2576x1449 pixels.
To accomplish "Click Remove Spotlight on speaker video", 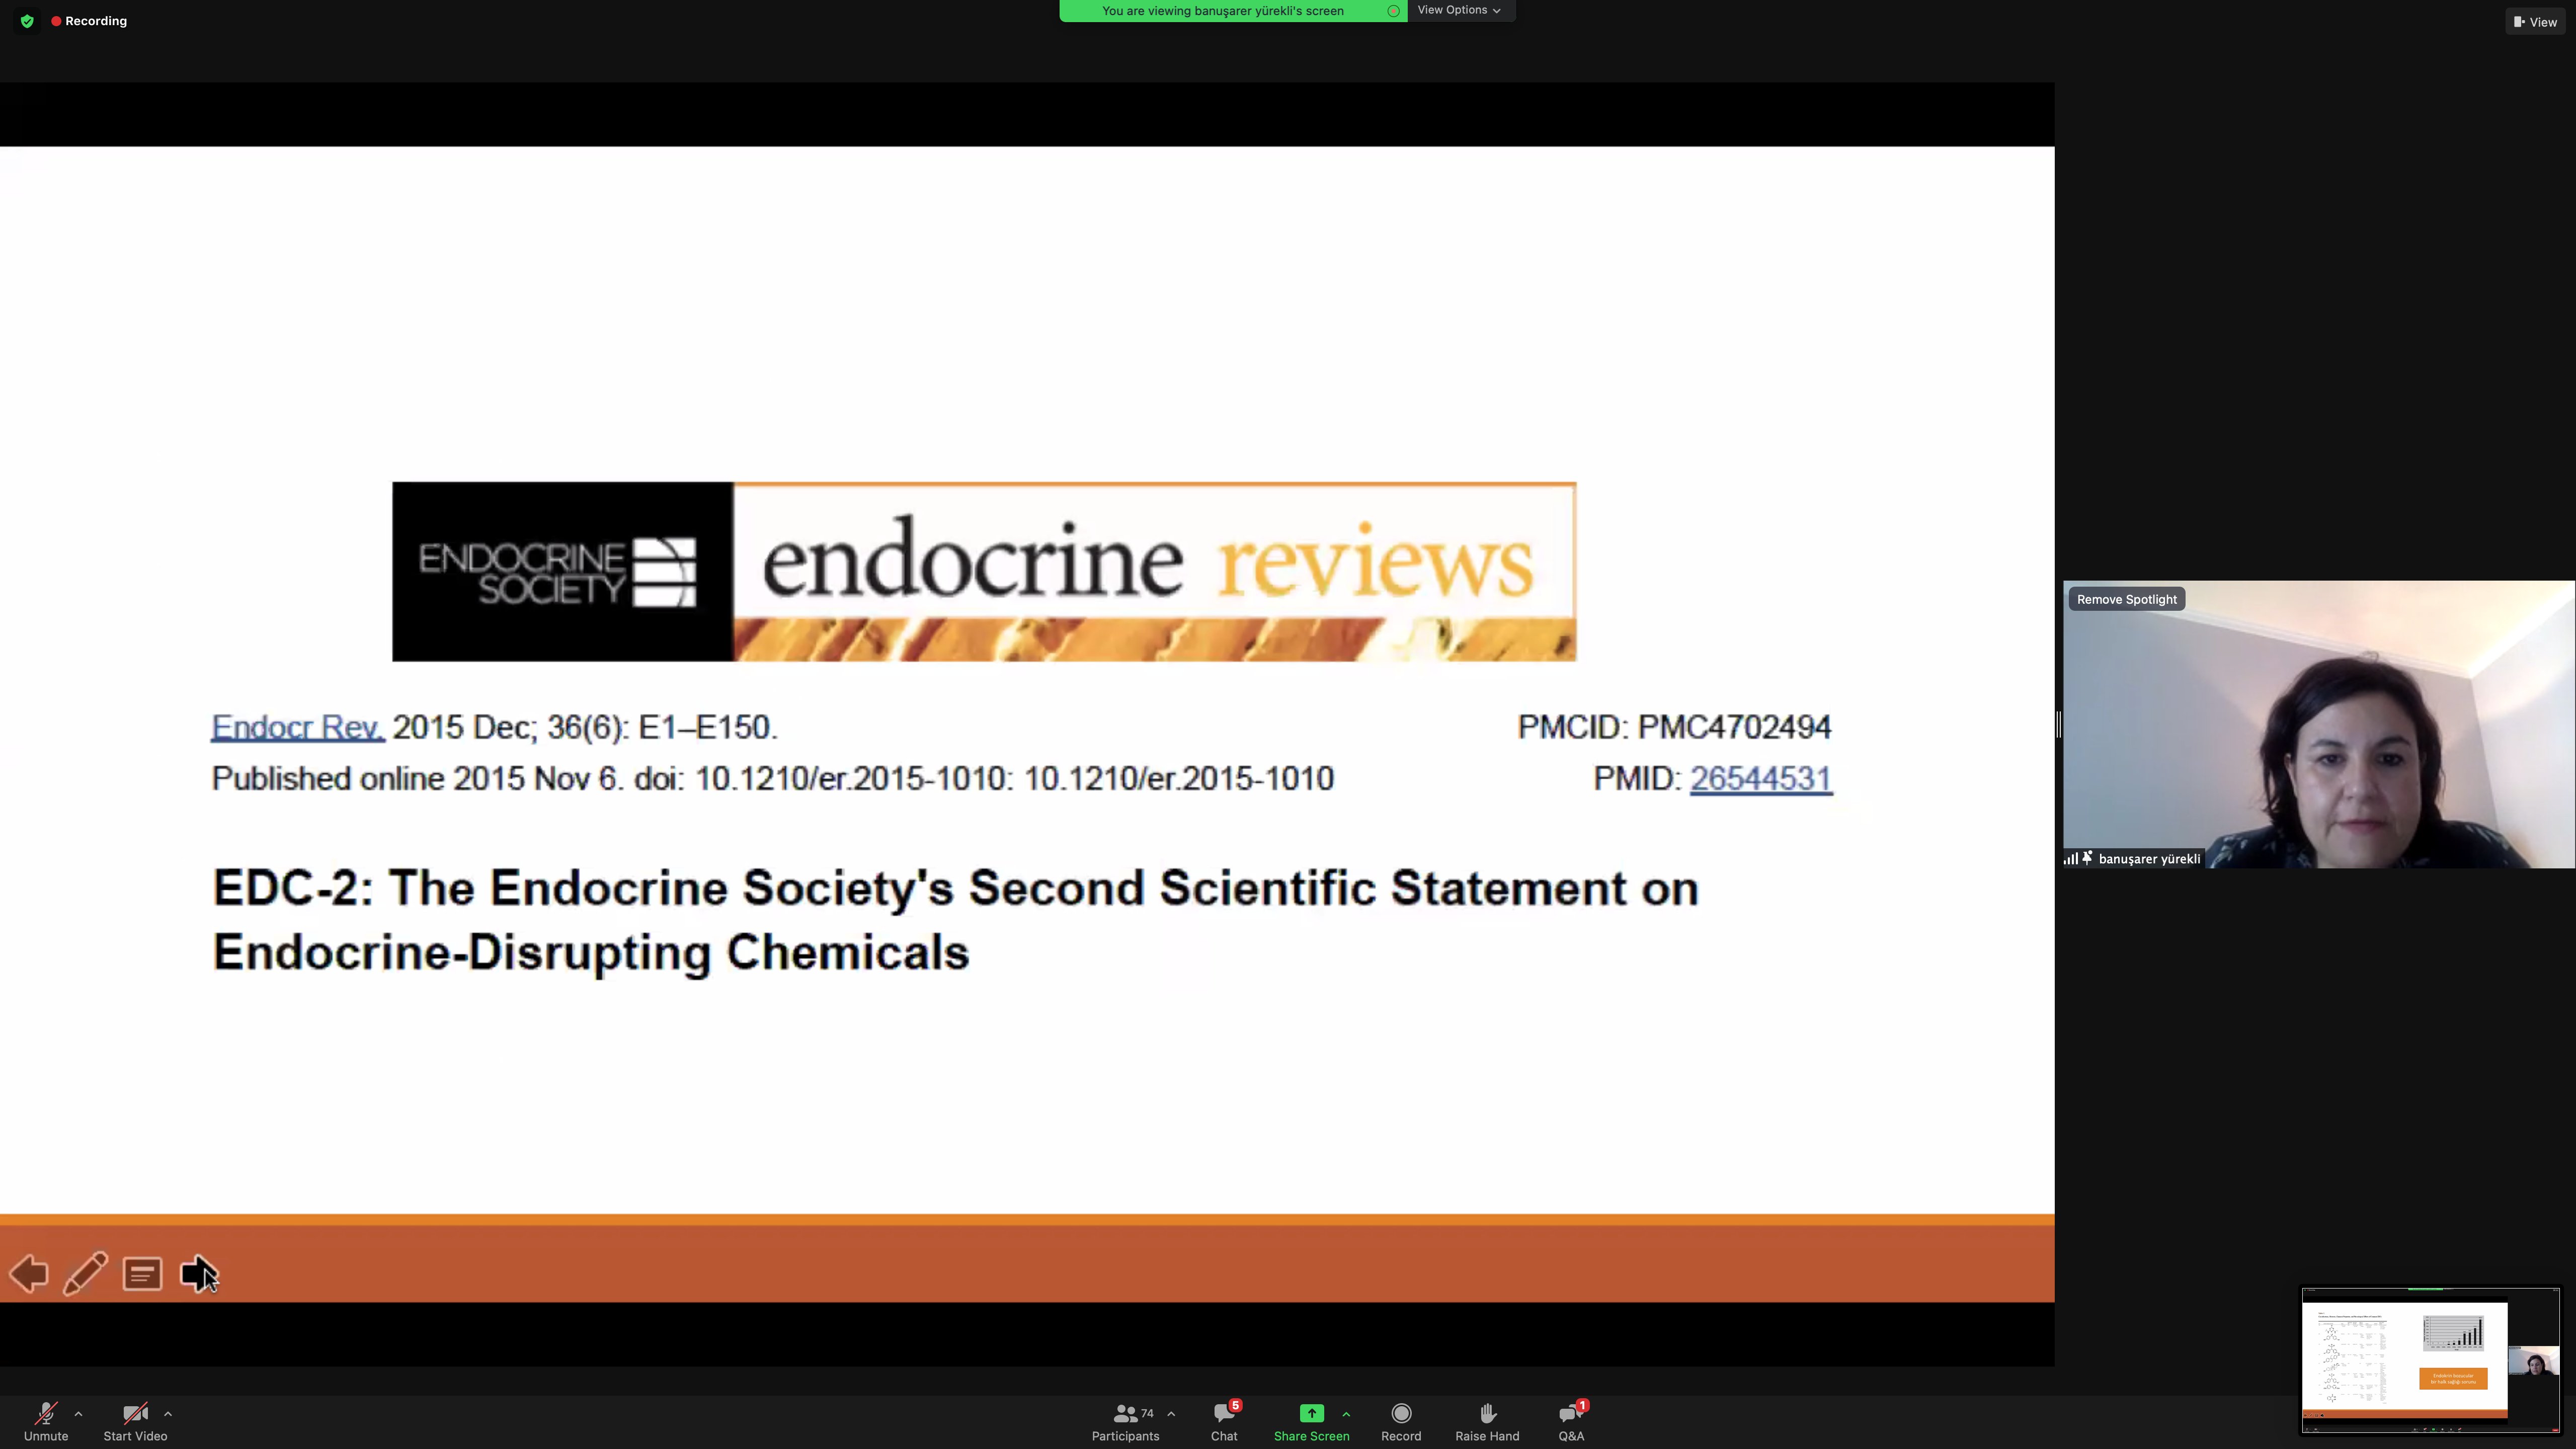I will tap(2126, 599).
